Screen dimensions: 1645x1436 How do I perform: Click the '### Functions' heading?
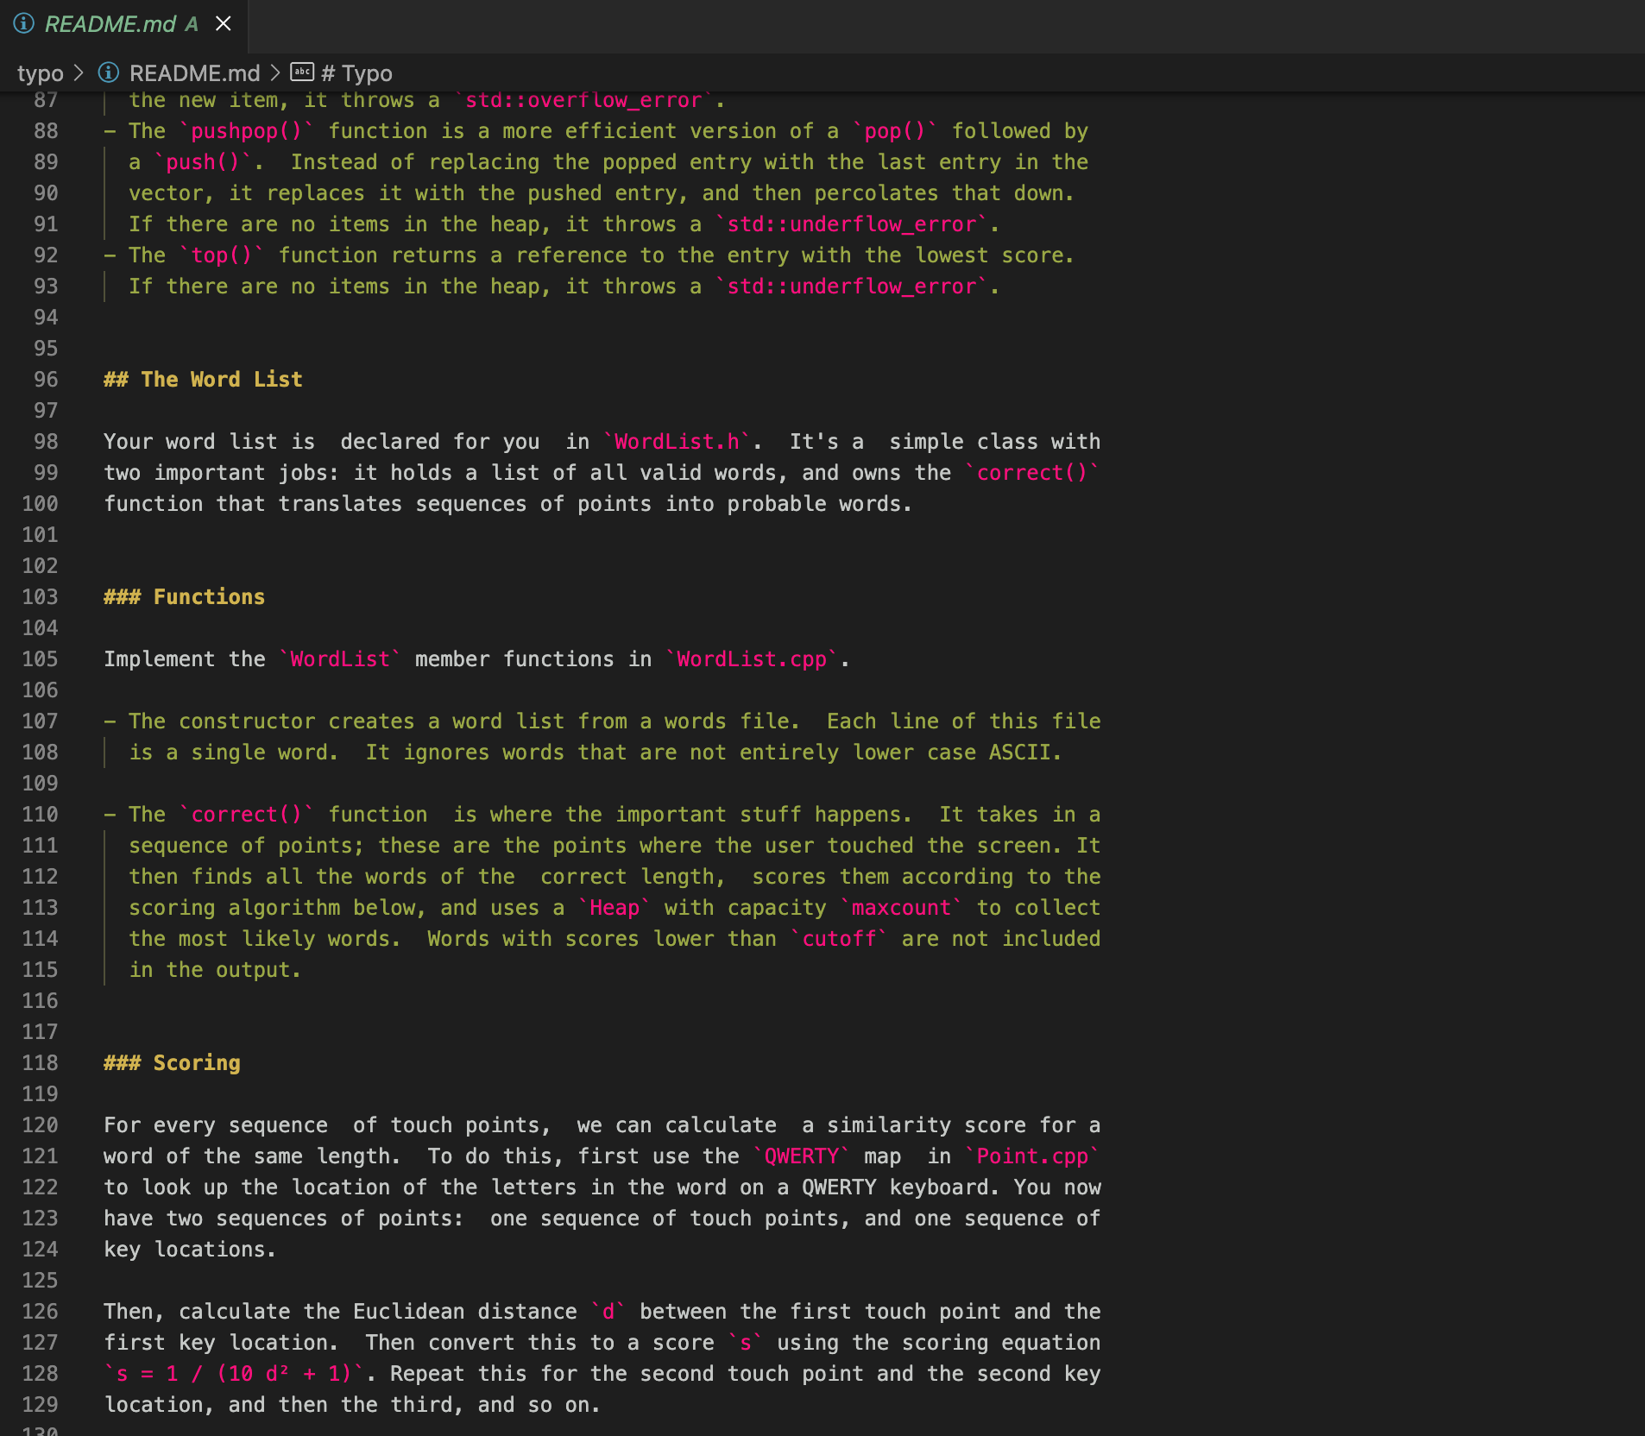tap(184, 597)
